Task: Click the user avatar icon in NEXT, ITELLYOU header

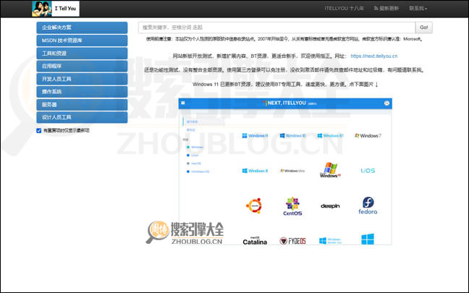Action: [386, 103]
